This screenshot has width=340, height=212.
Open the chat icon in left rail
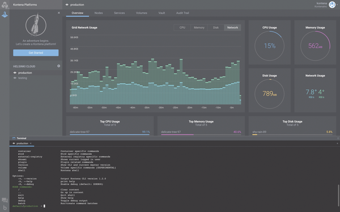point(5,200)
